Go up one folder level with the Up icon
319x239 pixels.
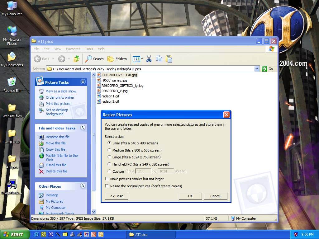[x=77, y=59]
